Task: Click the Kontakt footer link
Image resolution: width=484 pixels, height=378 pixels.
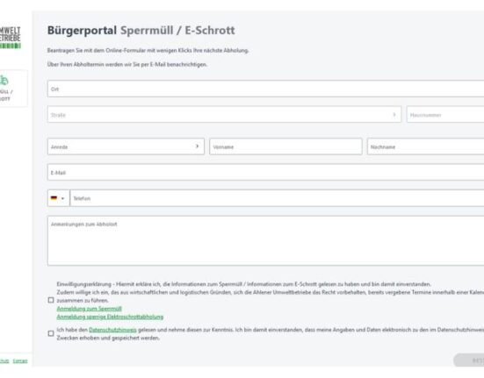Action: pos(20,360)
